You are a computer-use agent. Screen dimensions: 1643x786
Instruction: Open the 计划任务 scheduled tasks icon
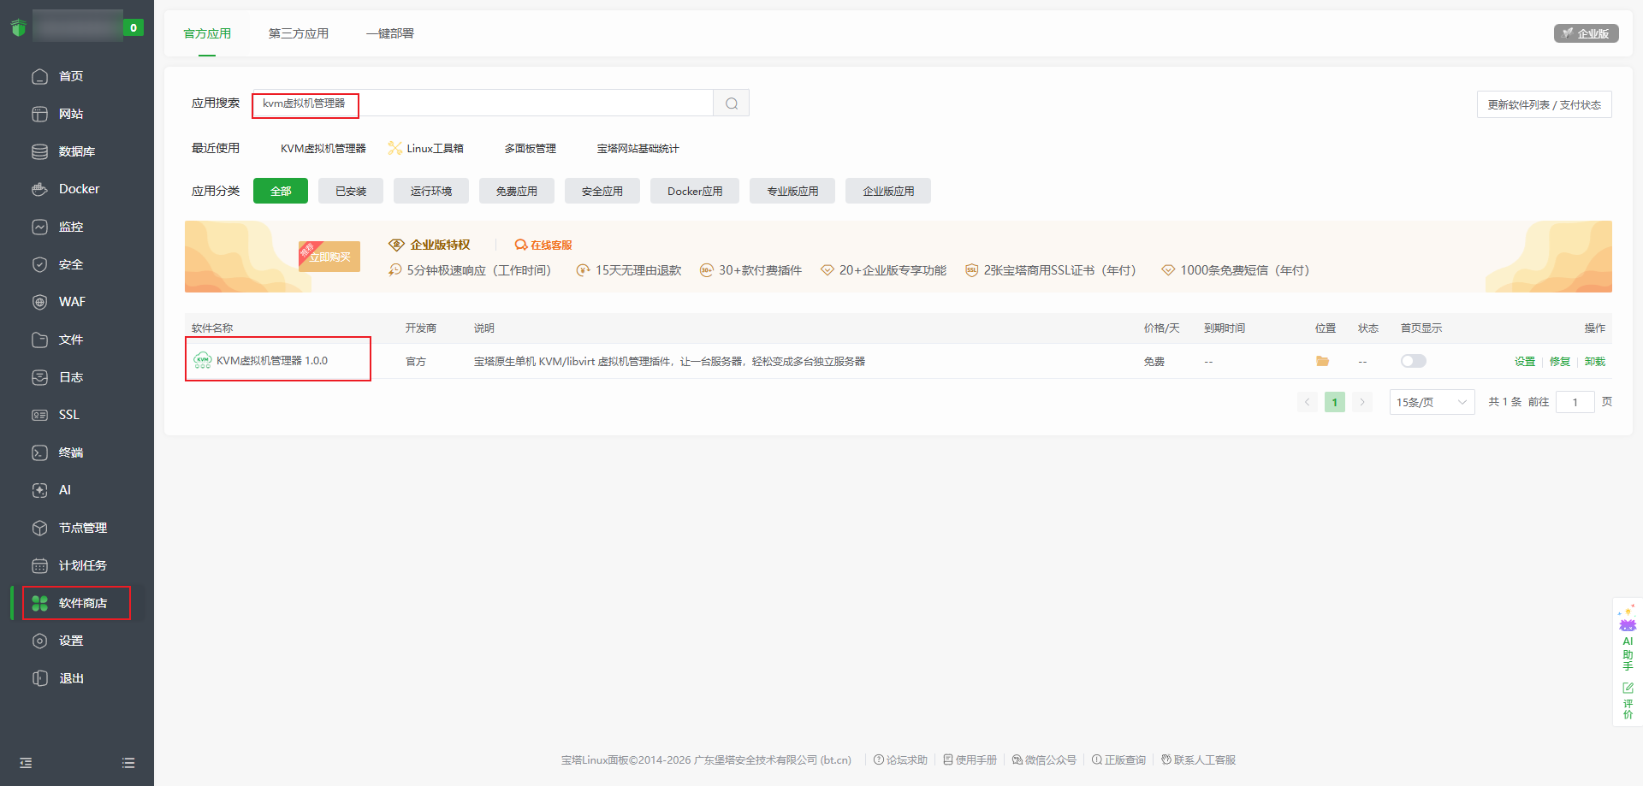[39, 565]
